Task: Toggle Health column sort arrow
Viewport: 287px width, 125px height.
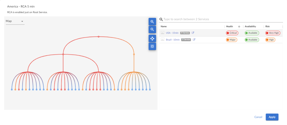Action: [x=239, y=27]
